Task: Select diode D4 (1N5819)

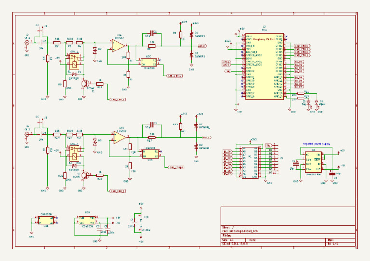Action: click(x=75, y=75)
